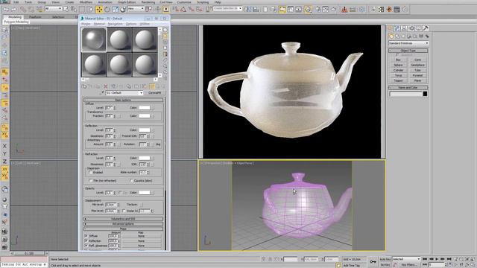Toggle Thin (no refraction) checkbox
477x268 pixels.
point(90,180)
